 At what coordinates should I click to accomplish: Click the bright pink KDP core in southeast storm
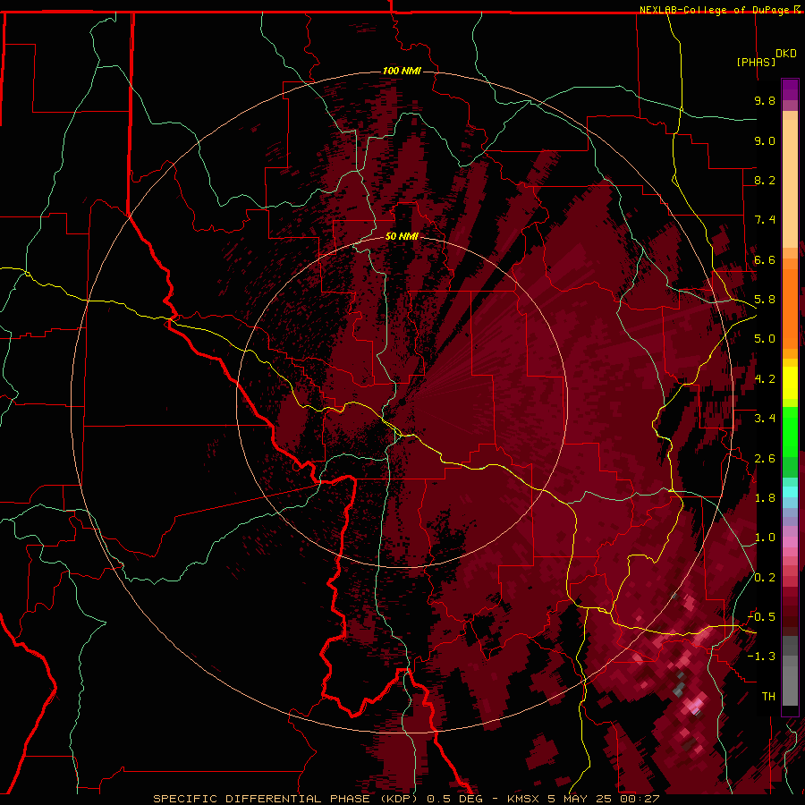696,707
